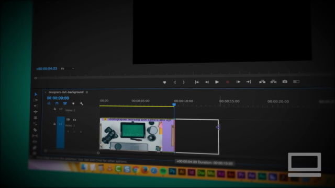This screenshot has width=335, height=188.
Task: Click the rightmost Program Monitor transport button
Action: pos(296,81)
